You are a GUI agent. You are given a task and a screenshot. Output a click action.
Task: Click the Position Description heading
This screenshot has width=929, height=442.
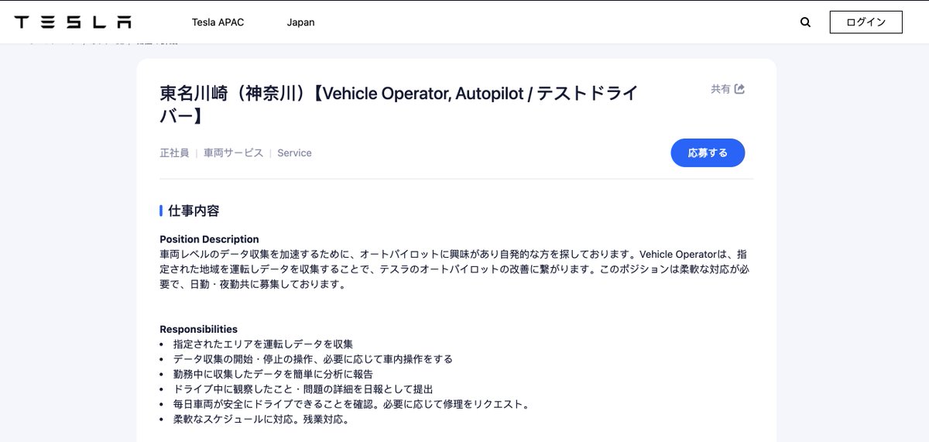[x=209, y=239]
